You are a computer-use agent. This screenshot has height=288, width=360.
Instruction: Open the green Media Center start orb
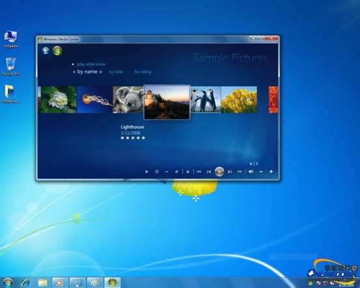pyautogui.click(x=57, y=51)
